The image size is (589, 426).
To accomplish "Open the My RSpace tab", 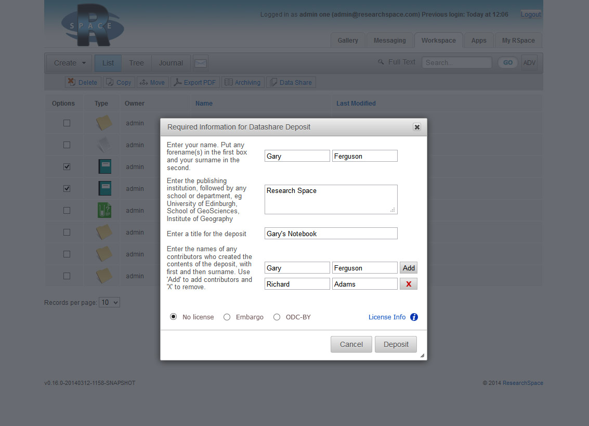I will click(518, 41).
